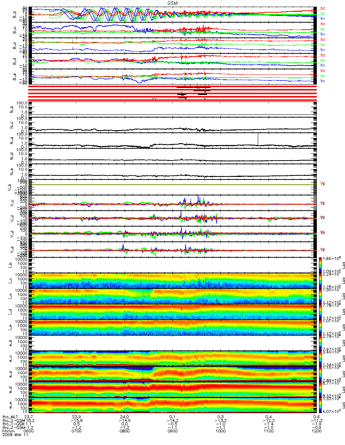Viewport: 345px width, 445px height.
Task: Select the MLT value 23.9
Action: [77, 417]
